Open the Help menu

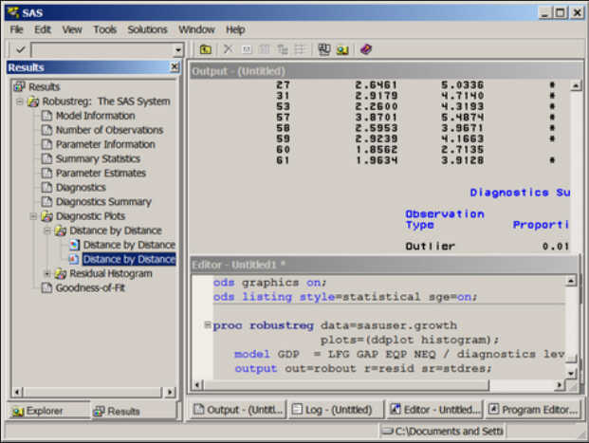(235, 29)
